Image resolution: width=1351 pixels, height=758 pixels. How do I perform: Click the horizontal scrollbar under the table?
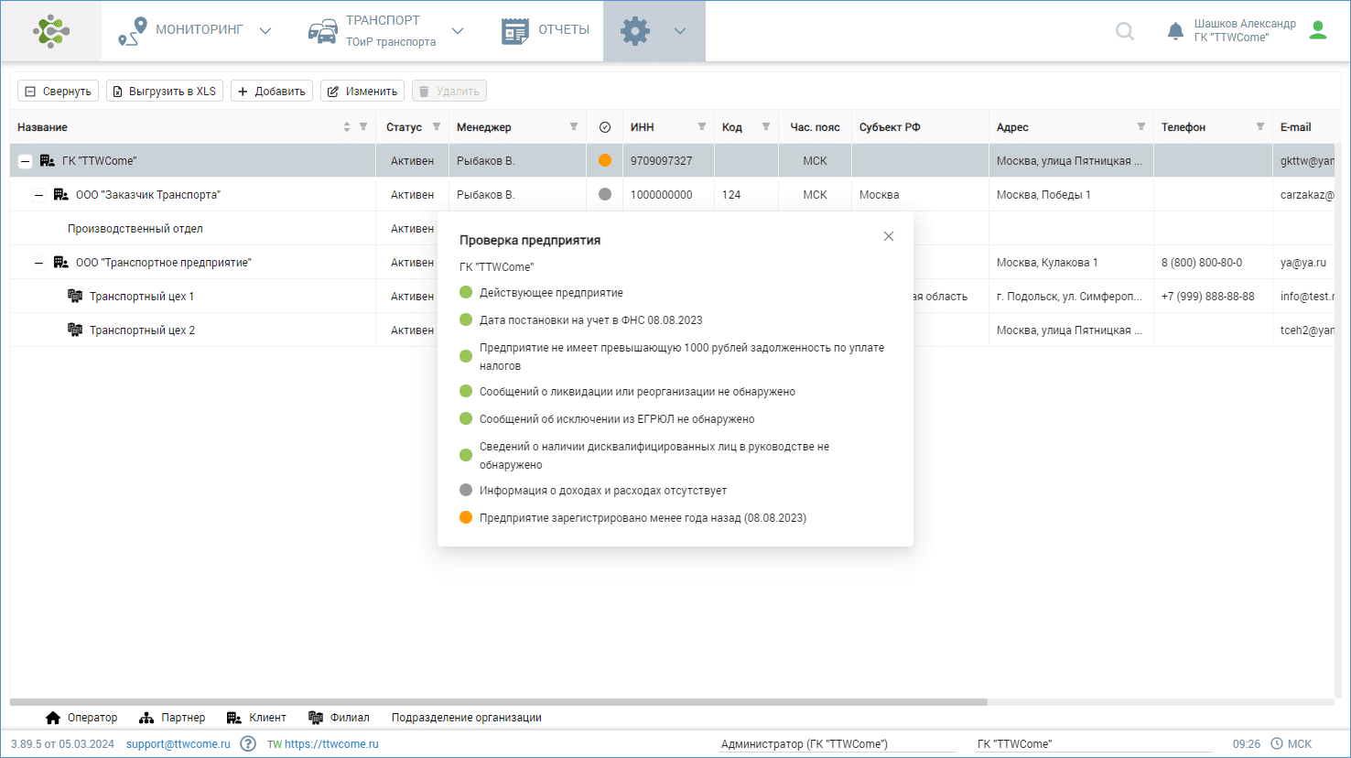[x=499, y=702]
